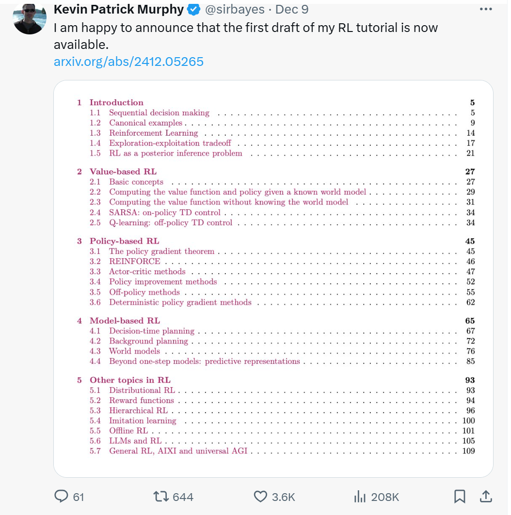The height and width of the screenshot is (515, 511).
Task: Click the repost arrows icon
Action: (160, 496)
